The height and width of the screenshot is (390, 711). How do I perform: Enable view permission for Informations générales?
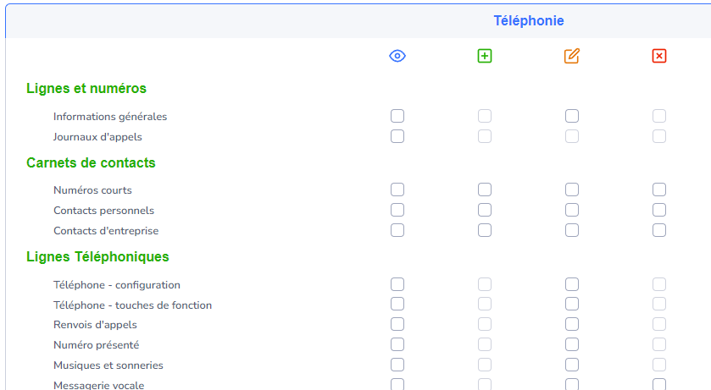[x=397, y=116]
